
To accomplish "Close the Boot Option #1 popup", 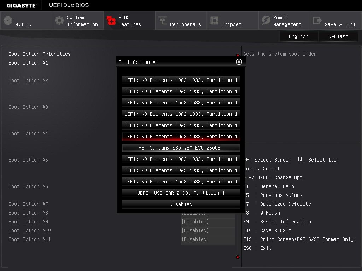I will coord(239,62).
